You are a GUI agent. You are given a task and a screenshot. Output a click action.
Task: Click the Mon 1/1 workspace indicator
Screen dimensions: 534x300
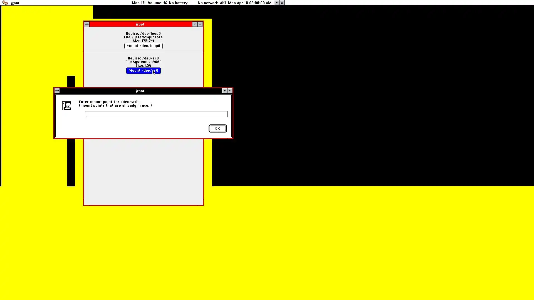(x=139, y=3)
